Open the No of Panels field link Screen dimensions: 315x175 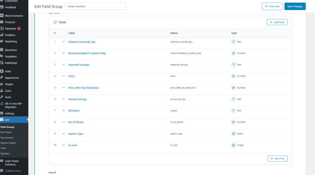coord(76,122)
